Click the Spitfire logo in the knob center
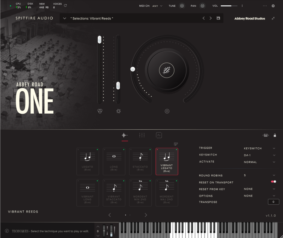 (x=167, y=70)
